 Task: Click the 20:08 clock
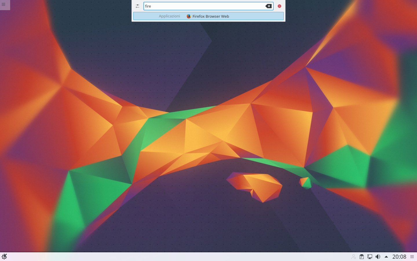399,257
